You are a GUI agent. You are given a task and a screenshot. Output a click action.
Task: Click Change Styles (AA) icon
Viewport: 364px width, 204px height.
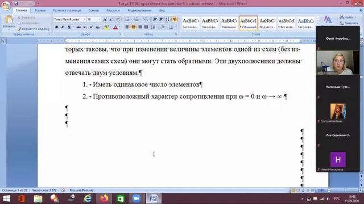pyautogui.click(x=328, y=19)
